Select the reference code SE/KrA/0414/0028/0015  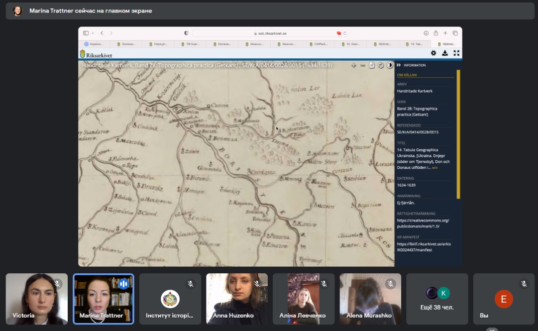pyautogui.click(x=418, y=132)
